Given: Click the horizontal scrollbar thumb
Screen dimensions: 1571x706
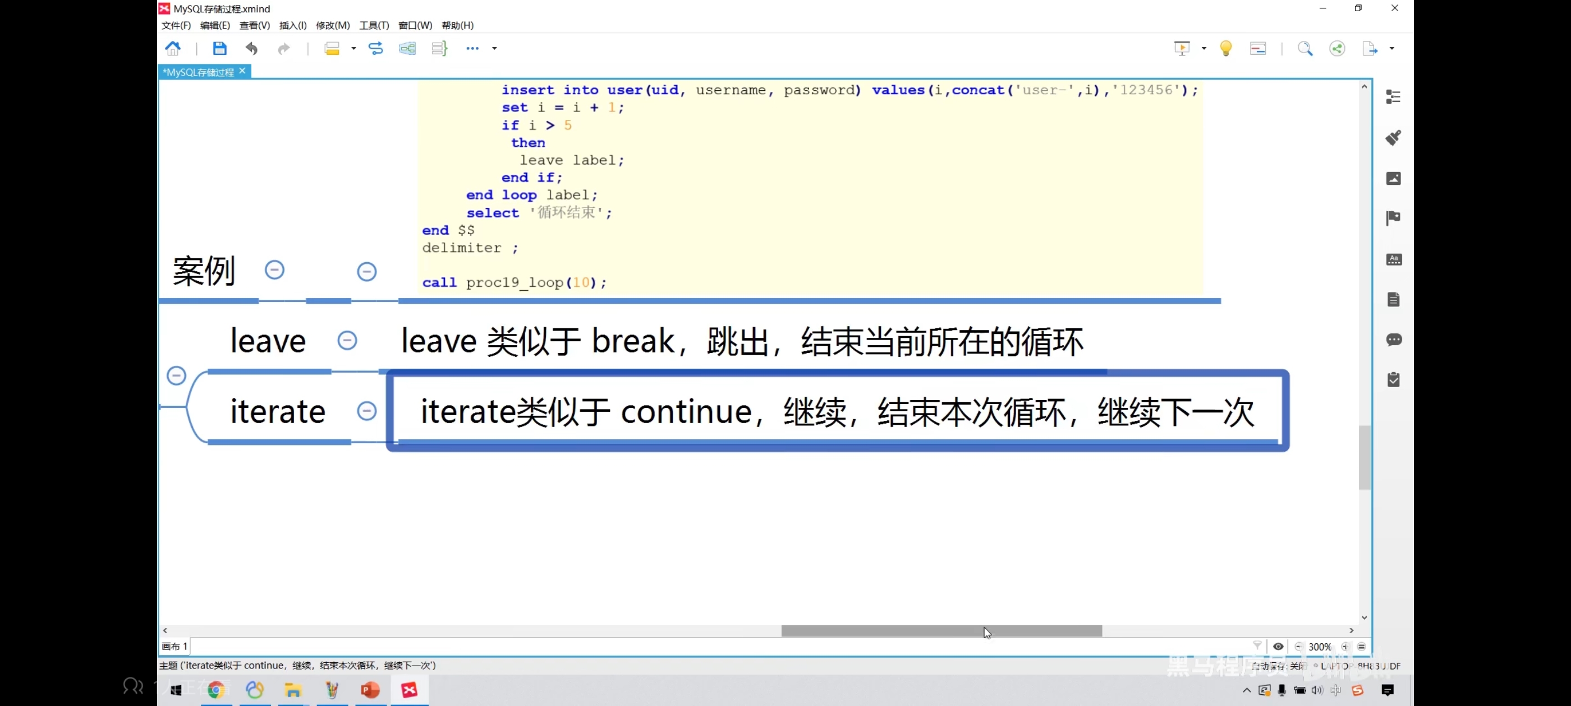Looking at the screenshot, I should [941, 630].
